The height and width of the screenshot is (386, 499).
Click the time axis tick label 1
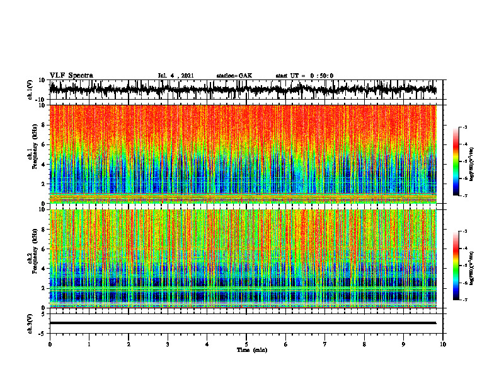89,344
